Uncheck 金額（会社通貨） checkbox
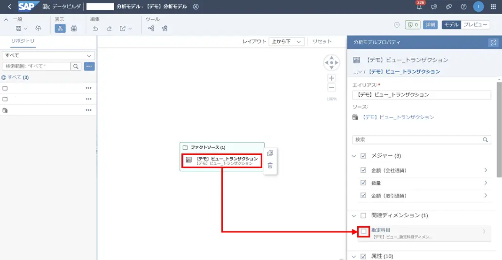 (363, 170)
